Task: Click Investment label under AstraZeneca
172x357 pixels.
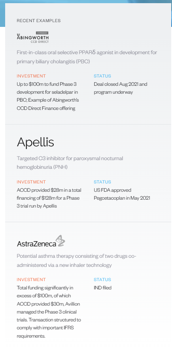Action: click(x=31, y=280)
